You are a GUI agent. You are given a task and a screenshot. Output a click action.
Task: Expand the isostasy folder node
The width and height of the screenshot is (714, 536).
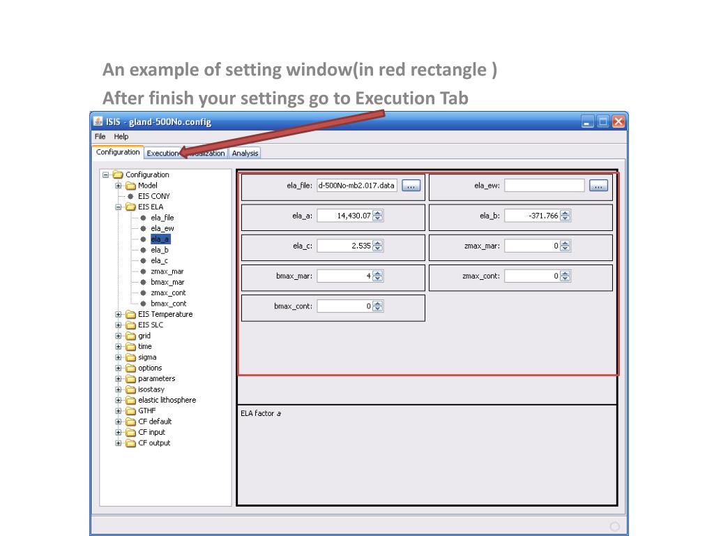119,389
